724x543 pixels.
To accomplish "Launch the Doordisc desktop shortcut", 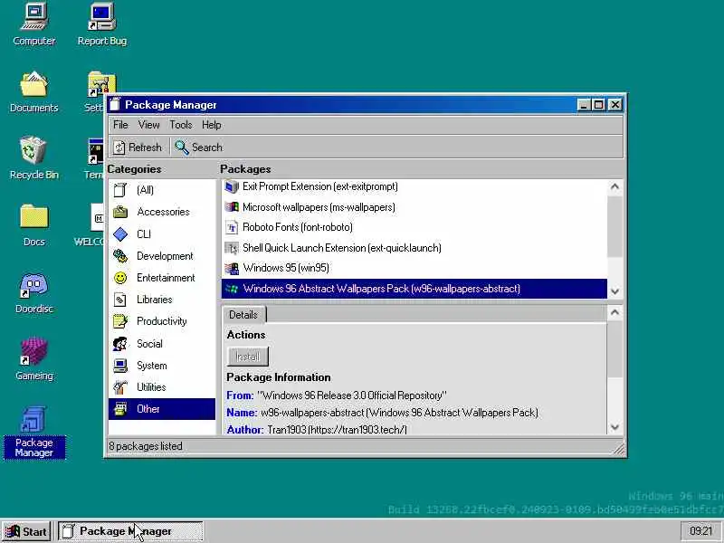I will (x=34, y=292).
